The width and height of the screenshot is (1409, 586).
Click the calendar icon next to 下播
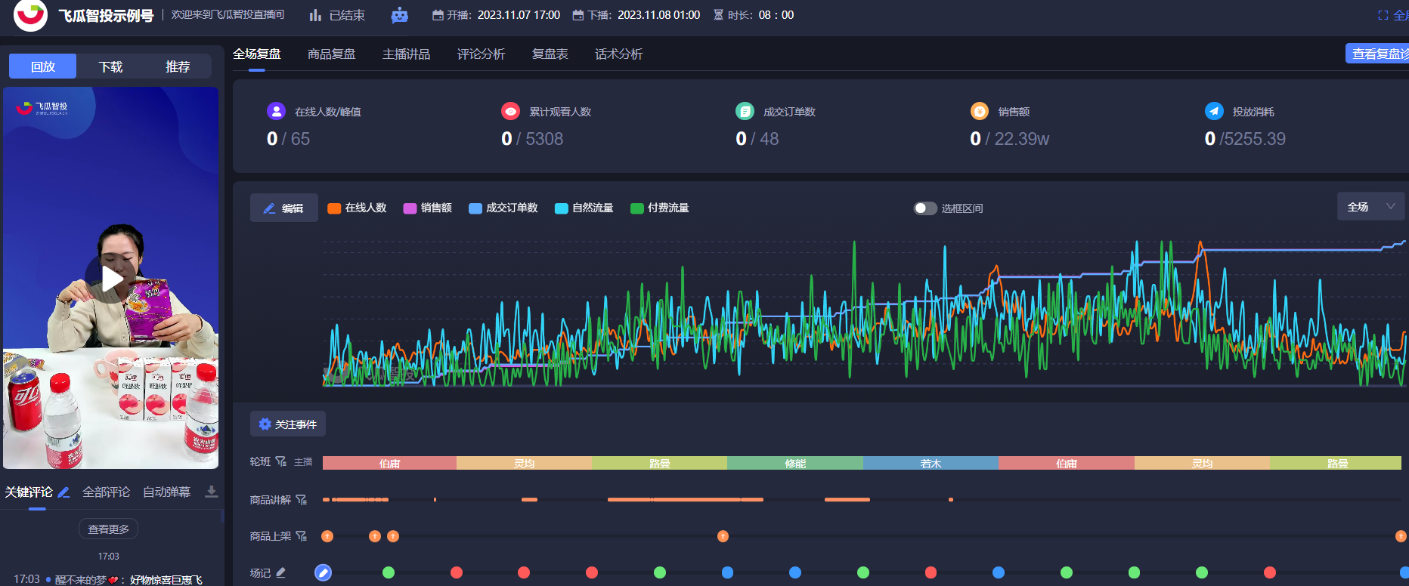click(x=578, y=15)
